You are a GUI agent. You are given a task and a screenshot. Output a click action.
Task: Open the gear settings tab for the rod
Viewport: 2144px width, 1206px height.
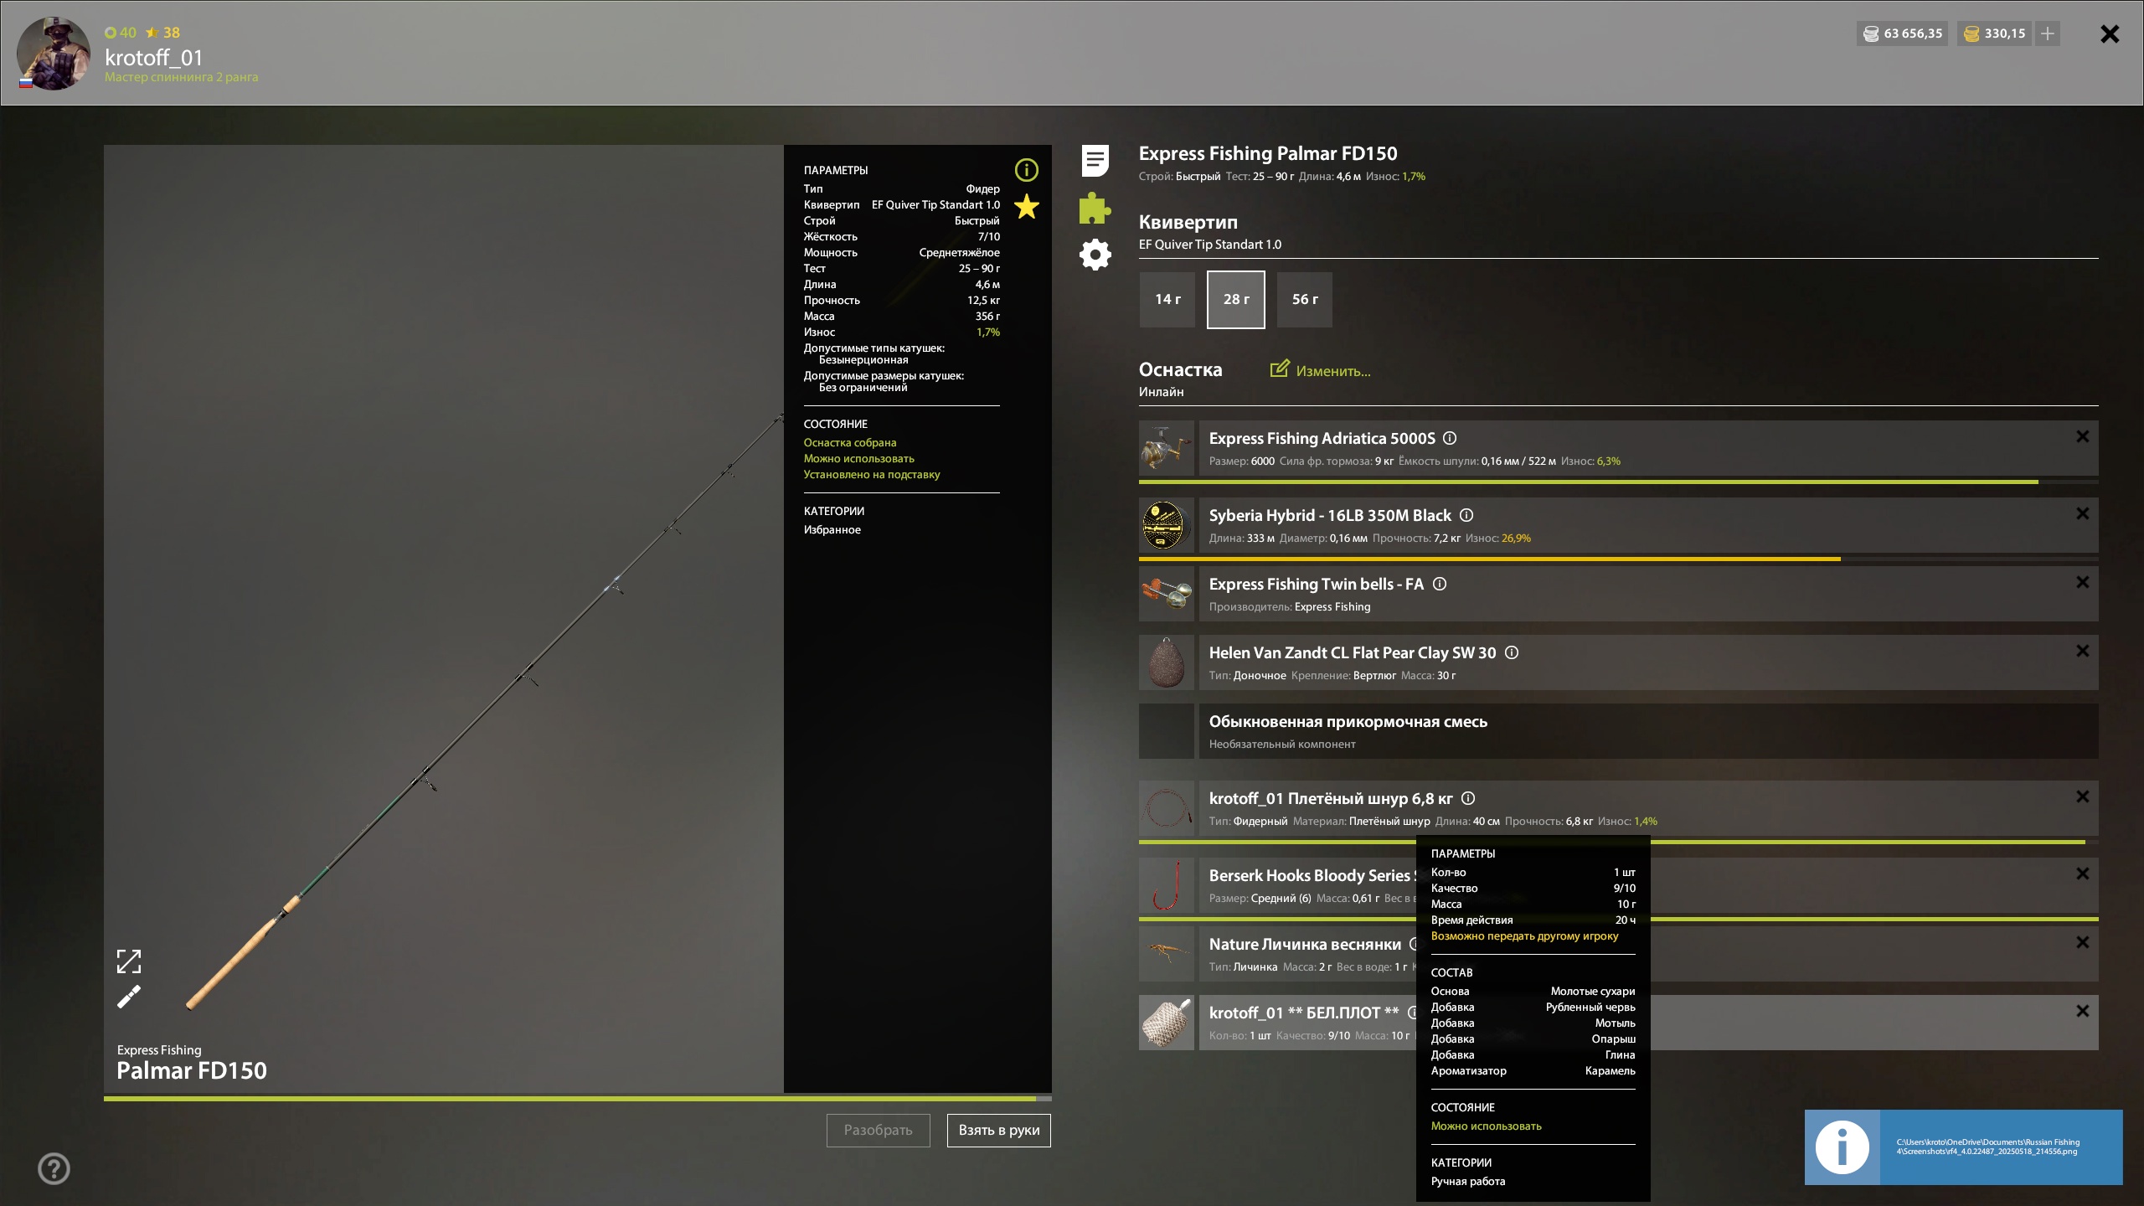pyautogui.click(x=1095, y=255)
